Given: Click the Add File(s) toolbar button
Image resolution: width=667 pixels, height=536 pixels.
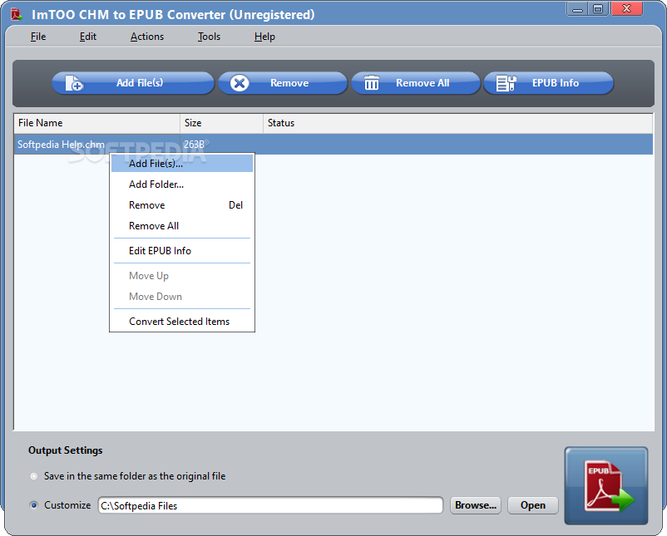Looking at the screenshot, I should coord(133,83).
